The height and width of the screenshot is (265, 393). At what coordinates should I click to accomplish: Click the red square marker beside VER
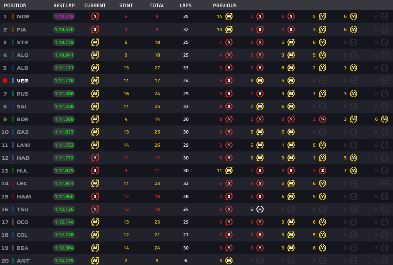tap(5, 80)
